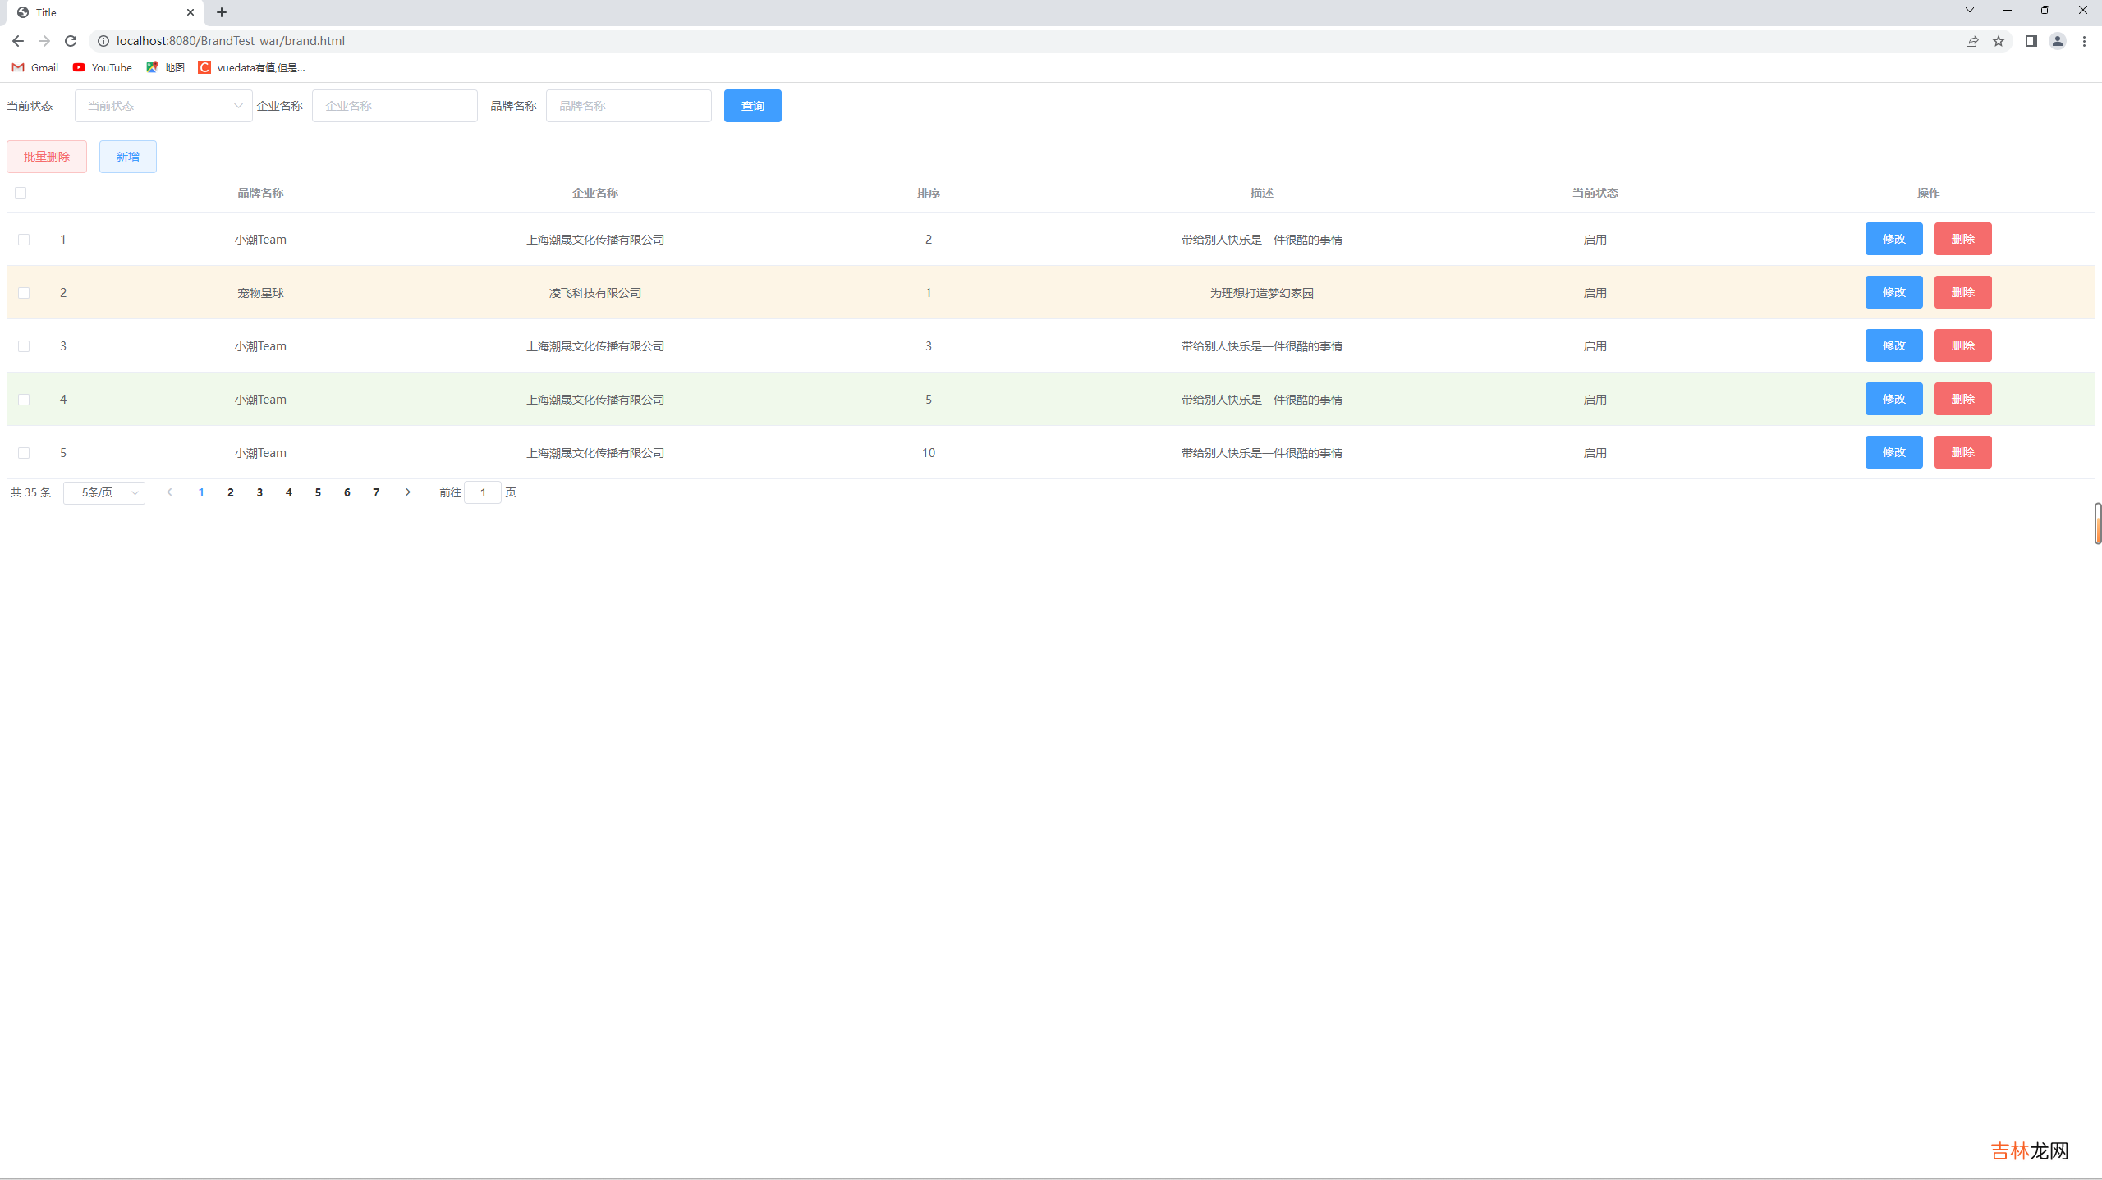
Task: Click the share page icon
Action: point(1972,41)
